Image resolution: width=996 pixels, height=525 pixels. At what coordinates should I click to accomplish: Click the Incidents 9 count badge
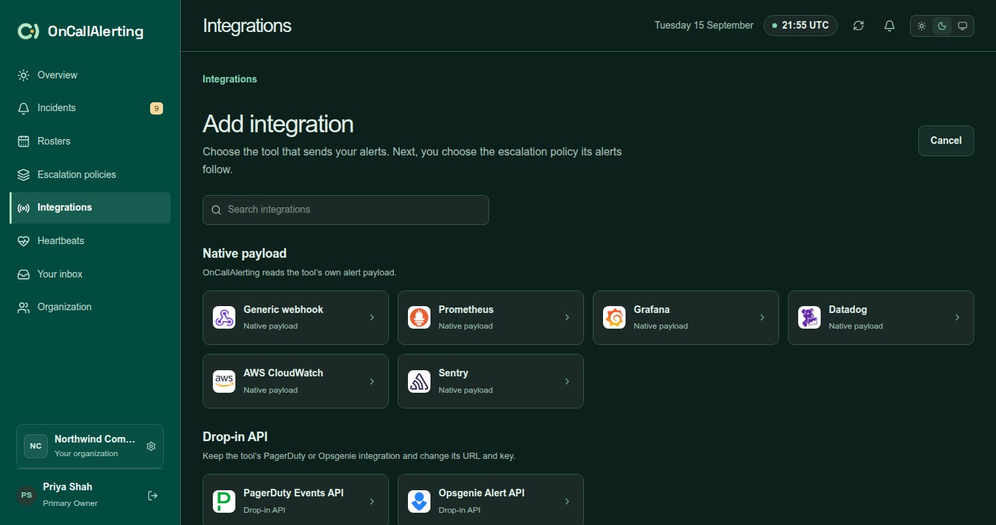(156, 108)
